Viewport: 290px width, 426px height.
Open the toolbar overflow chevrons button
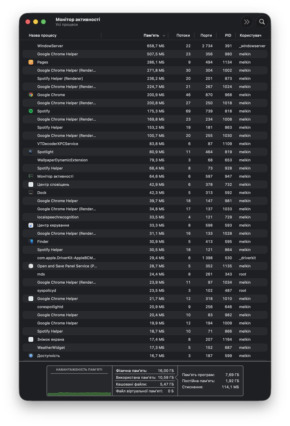click(x=247, y=22)
